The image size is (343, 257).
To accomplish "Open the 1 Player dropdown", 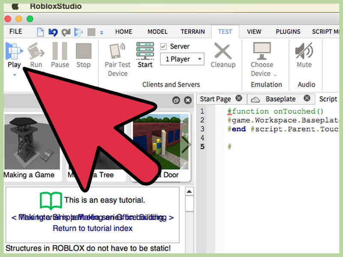I will [182, 59].
